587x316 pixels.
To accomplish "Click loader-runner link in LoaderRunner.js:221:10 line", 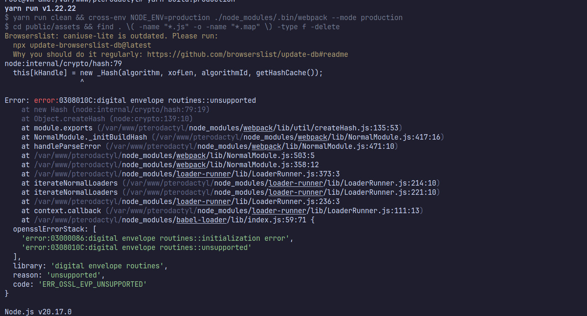I will [296, 192].
